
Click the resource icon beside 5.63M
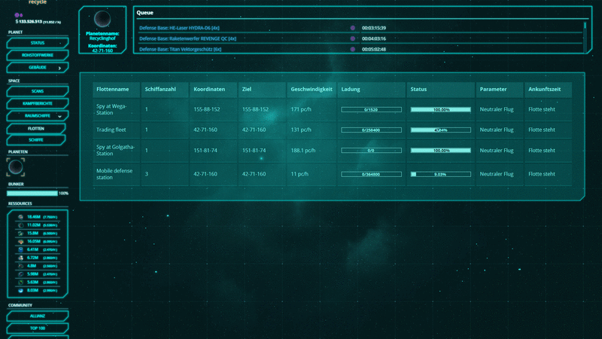[x=21, y=282]
